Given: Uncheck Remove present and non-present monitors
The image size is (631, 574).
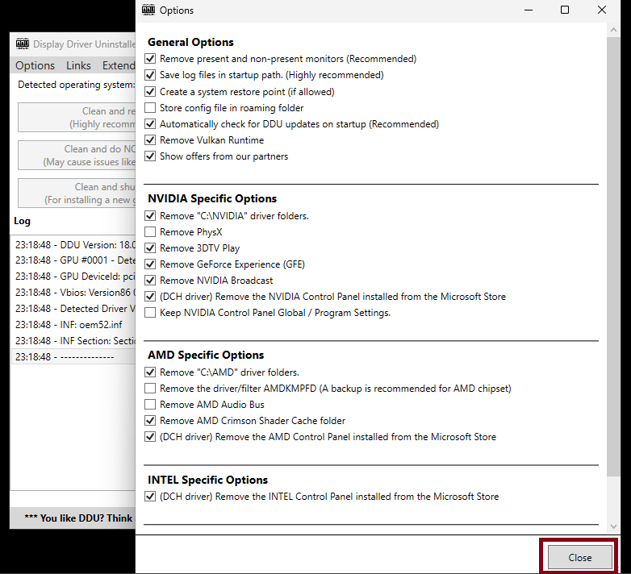Looking at the screenshot, I should (x=150, y=59).
